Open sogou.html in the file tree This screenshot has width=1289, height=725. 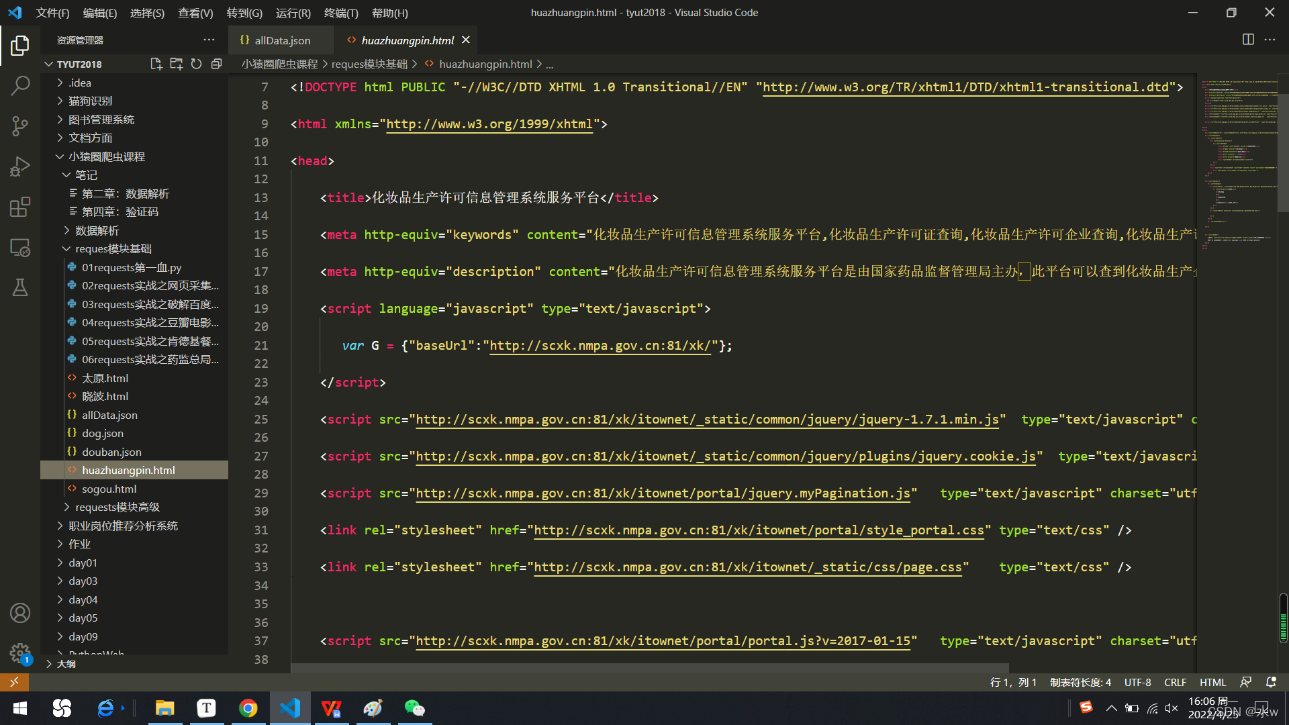[x=109, y=489]
